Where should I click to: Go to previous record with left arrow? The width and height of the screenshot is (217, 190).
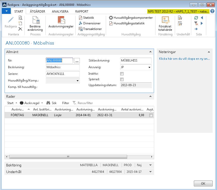coord(202,18)
